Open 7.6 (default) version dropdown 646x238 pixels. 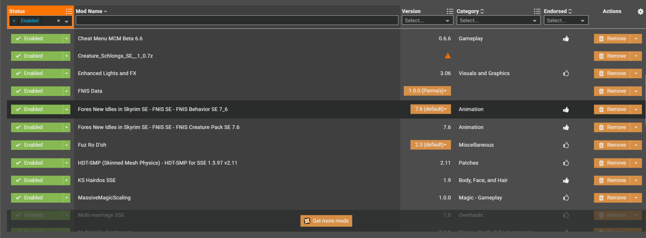pyautogui.click(x=431, y=109)
